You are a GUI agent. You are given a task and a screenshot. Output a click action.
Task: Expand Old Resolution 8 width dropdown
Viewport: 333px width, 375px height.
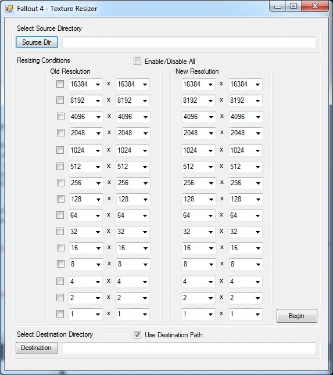point(86,265)
